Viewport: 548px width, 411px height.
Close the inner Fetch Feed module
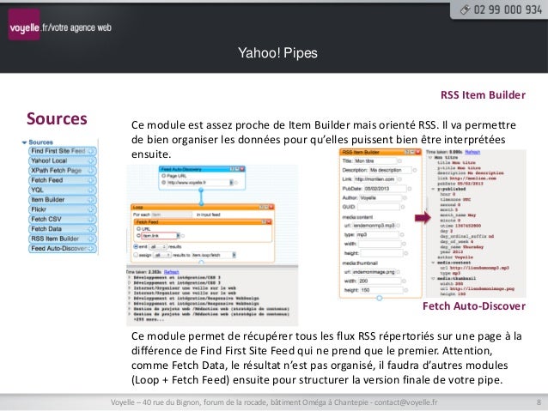pos(269,221)
